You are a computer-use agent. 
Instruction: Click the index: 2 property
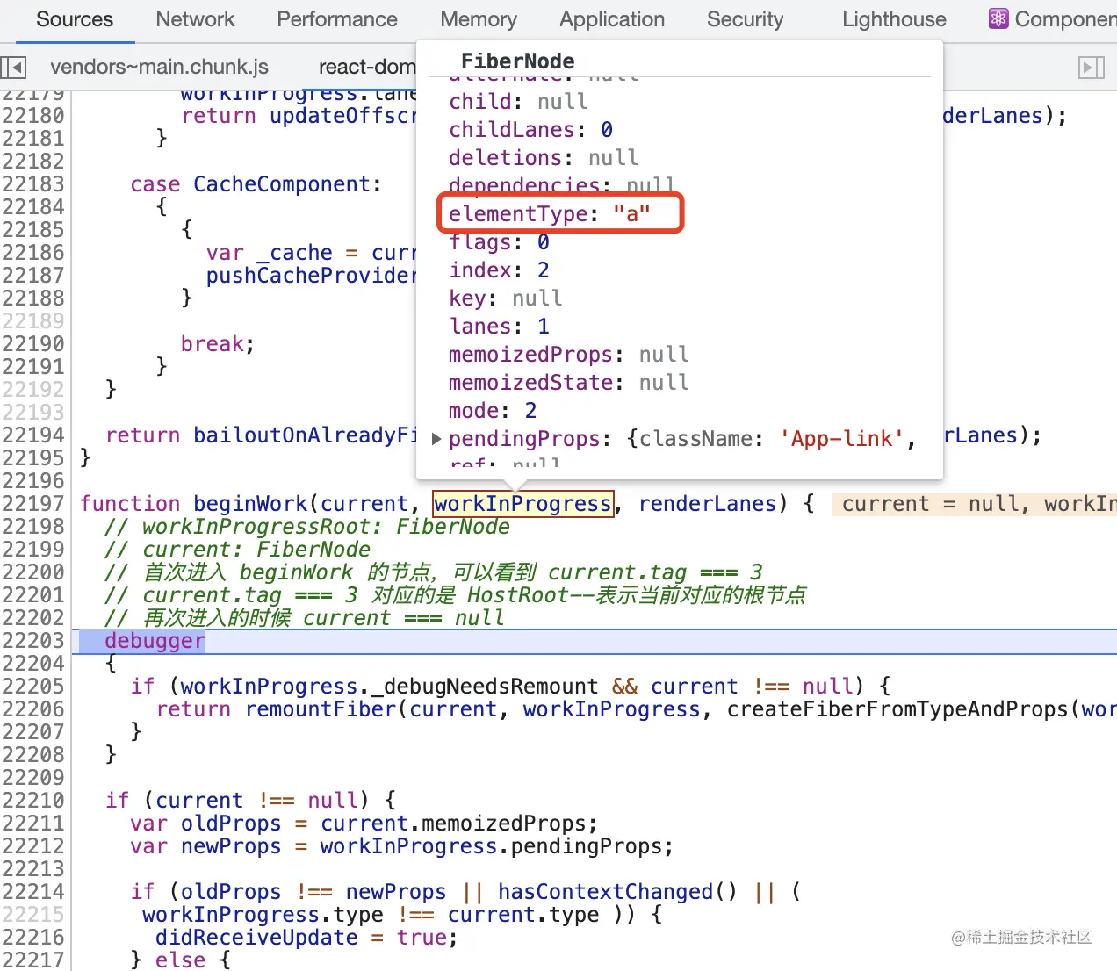pos(499,270)
